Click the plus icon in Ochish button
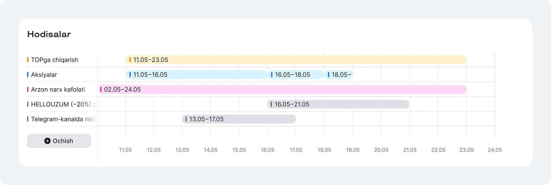Screen dimensions: 551x185 (47, 141)
